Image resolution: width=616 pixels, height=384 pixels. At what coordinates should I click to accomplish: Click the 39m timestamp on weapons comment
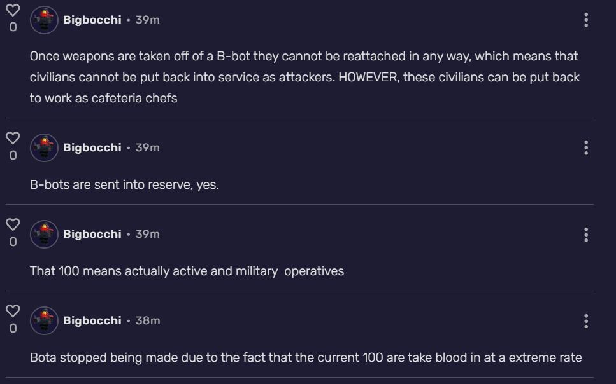pos(148,20)
